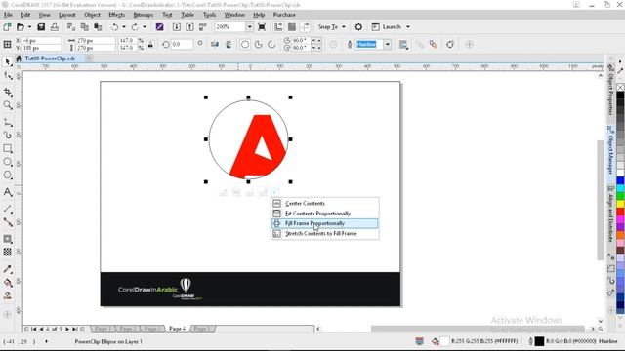Viewport: 625px width, 351px height.
Task: Click the Import icon
Action: point(176,27)
